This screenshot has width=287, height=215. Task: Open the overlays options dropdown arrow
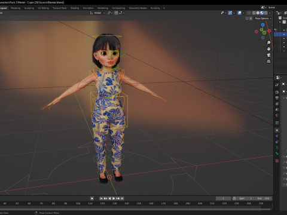click(243, 13)
